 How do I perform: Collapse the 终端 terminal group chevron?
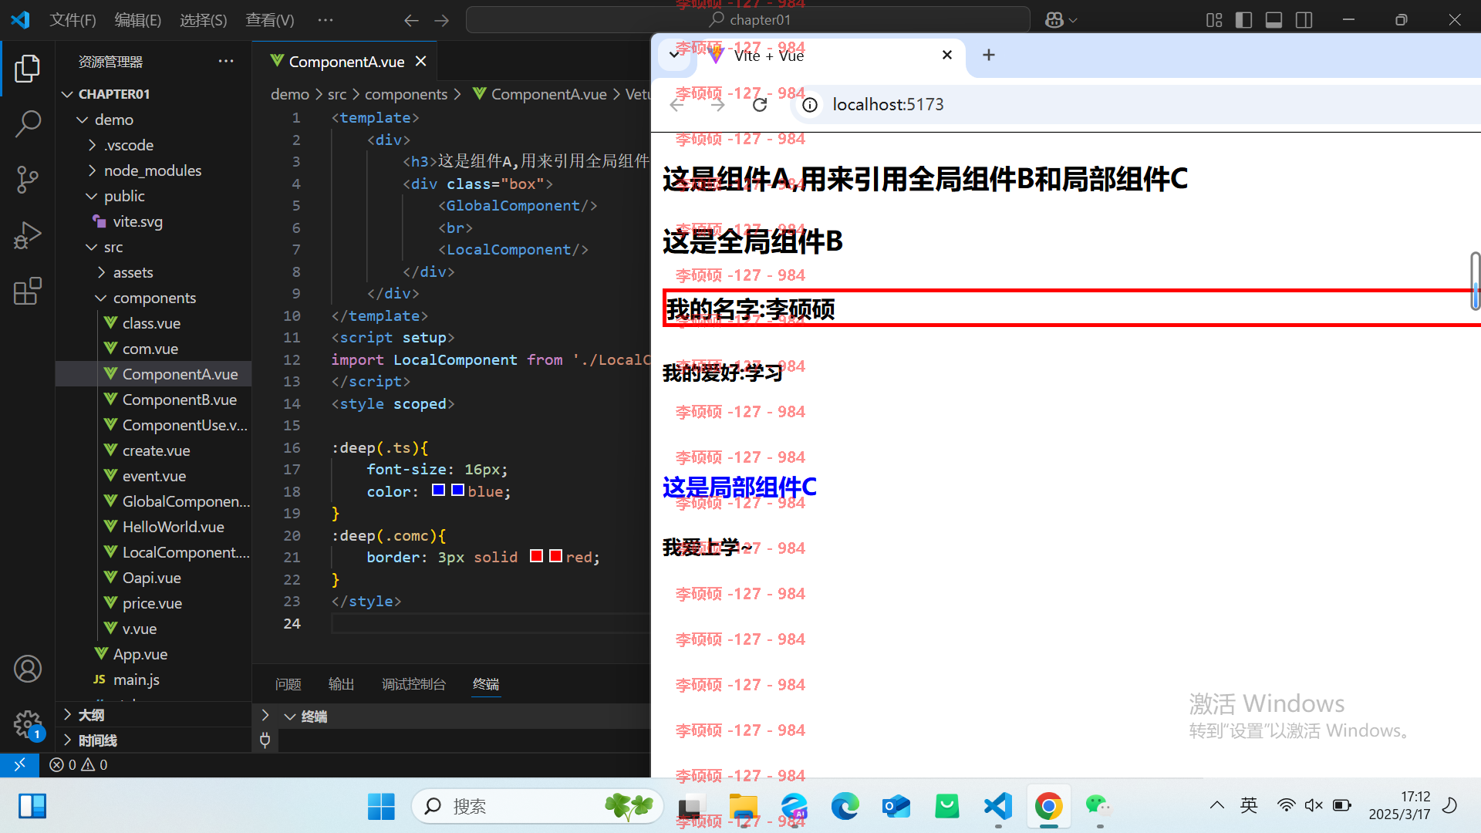(x=290, y=717)
